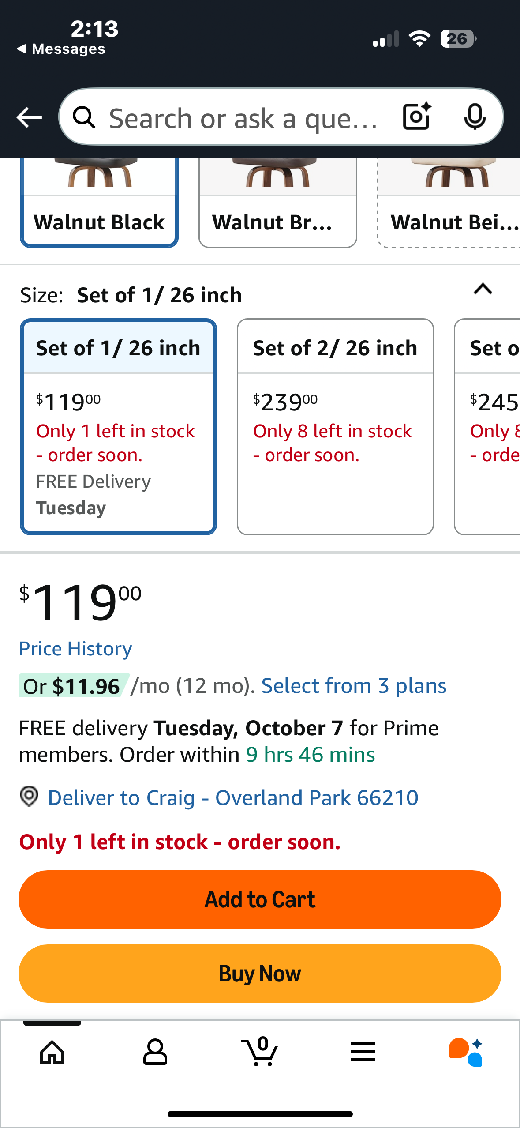Open the account profile icon

tap(155, 1052)
